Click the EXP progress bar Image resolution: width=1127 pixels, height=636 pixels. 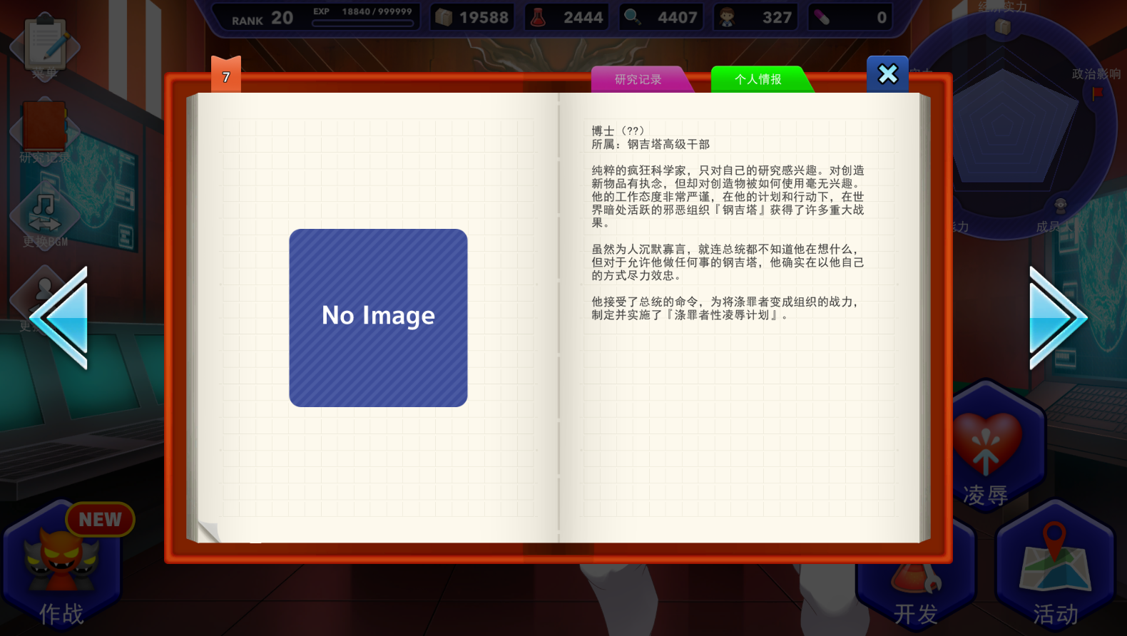pos(363,23)
